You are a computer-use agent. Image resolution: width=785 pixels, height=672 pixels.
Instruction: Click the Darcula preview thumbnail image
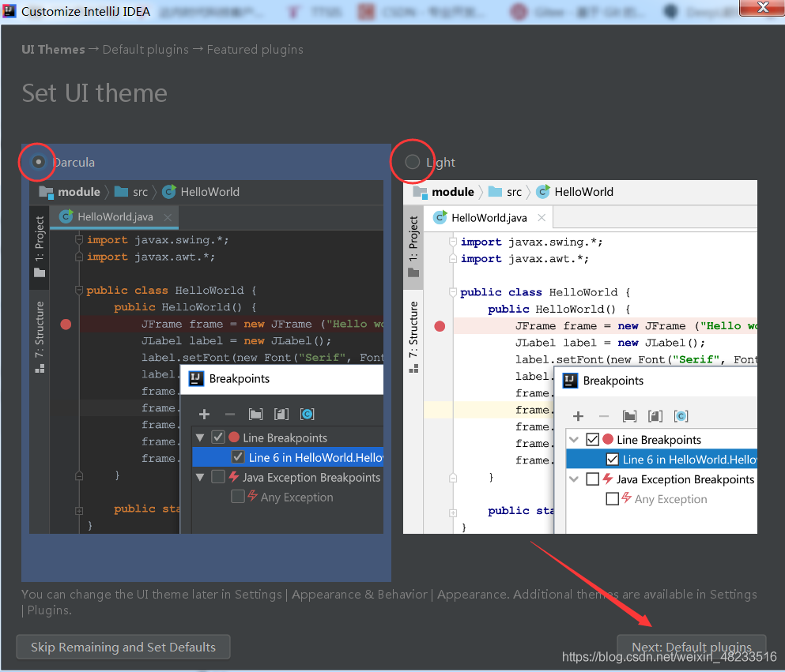coord(206,357)
